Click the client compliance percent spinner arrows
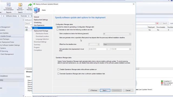Screen dimensions: 173x97 tap(130, 34)
